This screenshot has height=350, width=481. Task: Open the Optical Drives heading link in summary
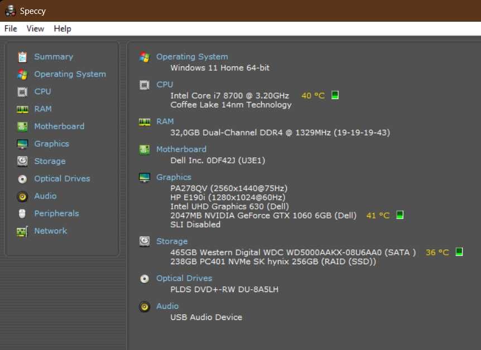click(x=184, y=278)
